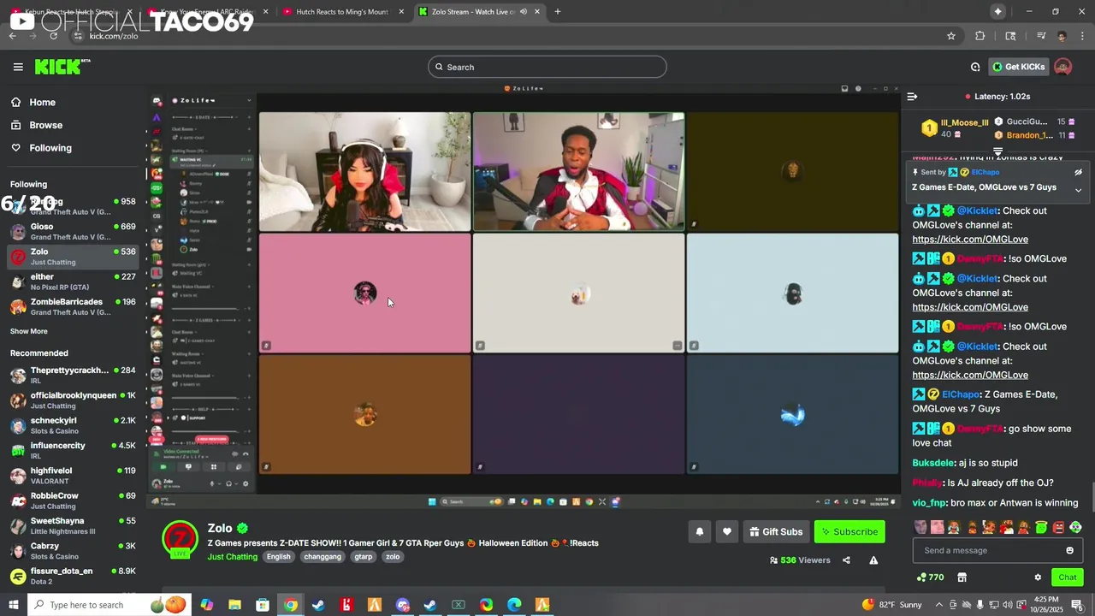Select the brown participant tile in stream
The width and height of the screenshot is (1095, 616).
pos(364,415)
